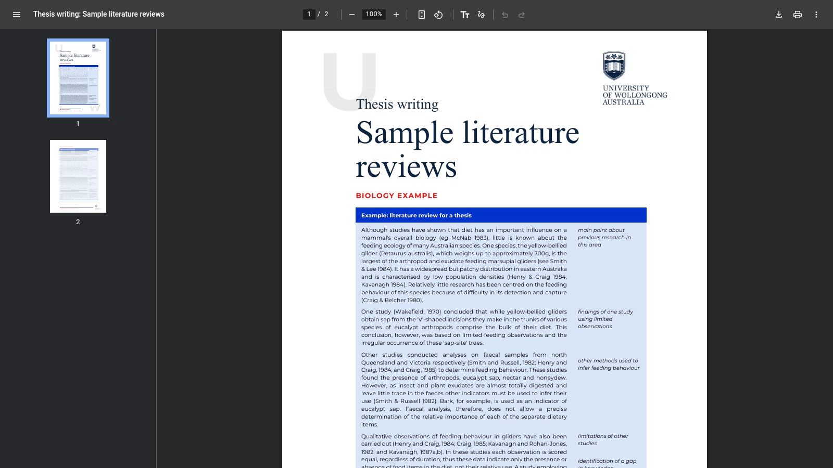Click the paragraph starting 'One study (Wakefield, 1970)'
The image size is (833, 468).
464,327
